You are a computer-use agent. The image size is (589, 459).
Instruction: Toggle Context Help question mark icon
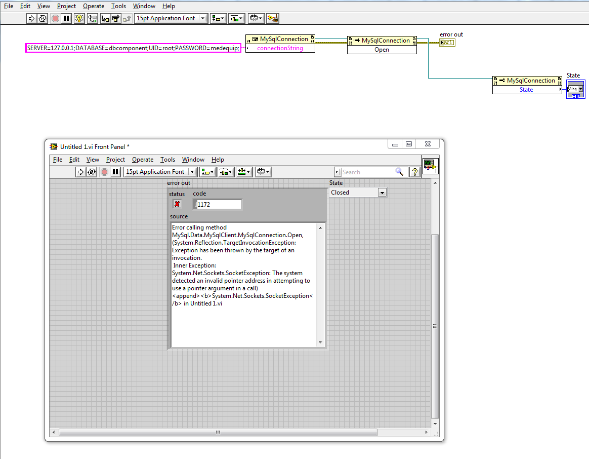pos(415,172)
